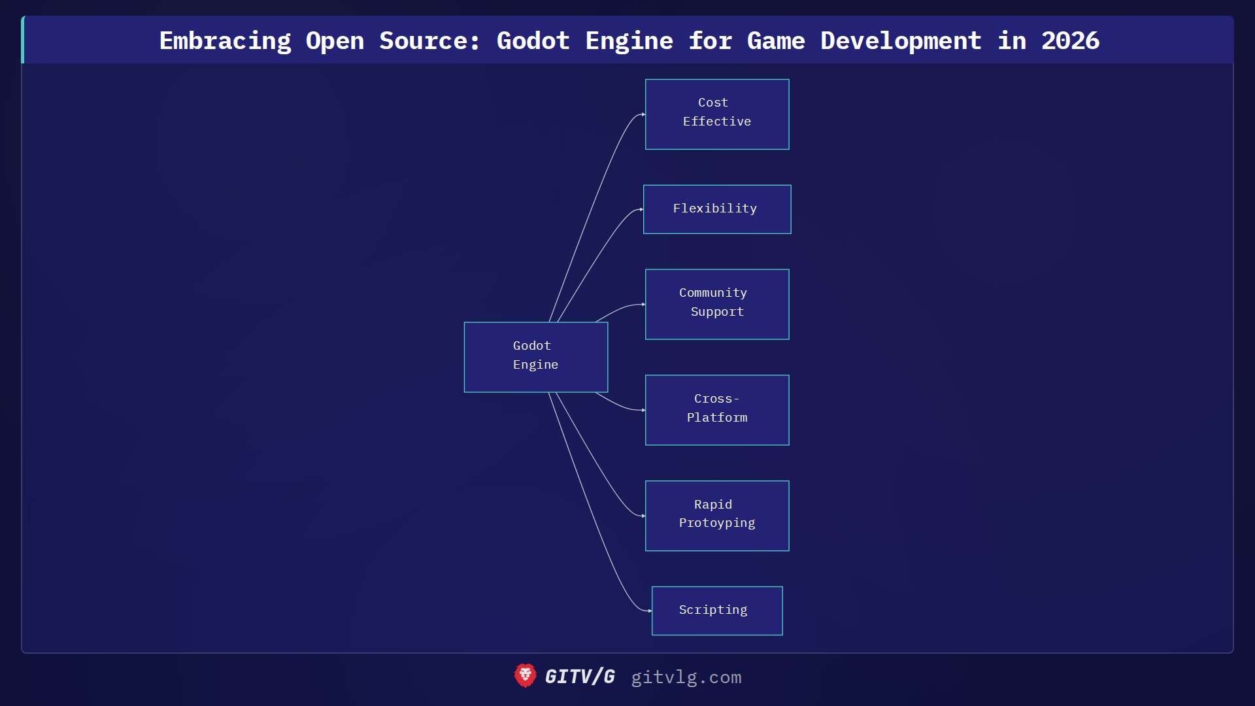
Task: Click the Rapid Protoyping node
Action: click(x=717, y=514)
